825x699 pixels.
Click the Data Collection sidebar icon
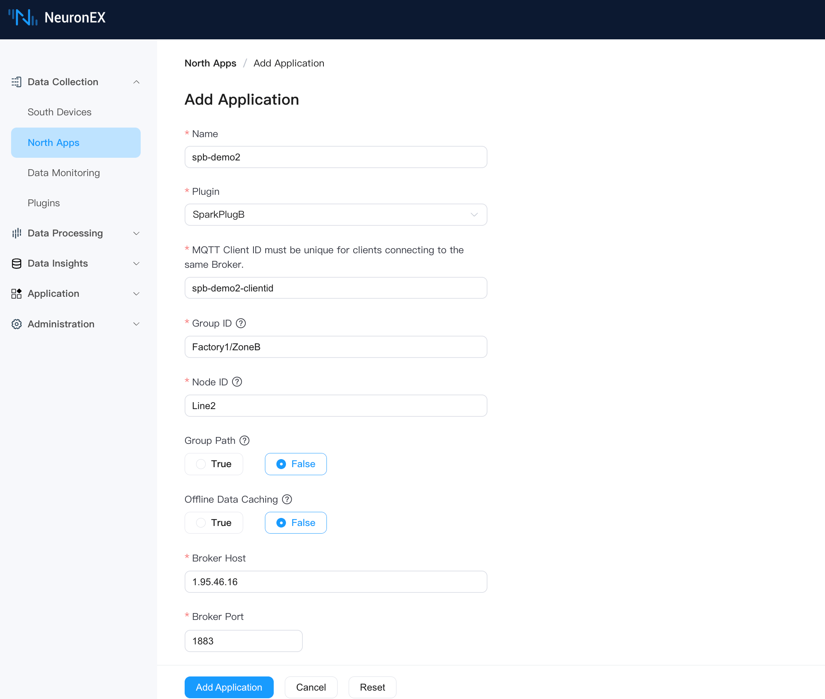tap(16, 82)
